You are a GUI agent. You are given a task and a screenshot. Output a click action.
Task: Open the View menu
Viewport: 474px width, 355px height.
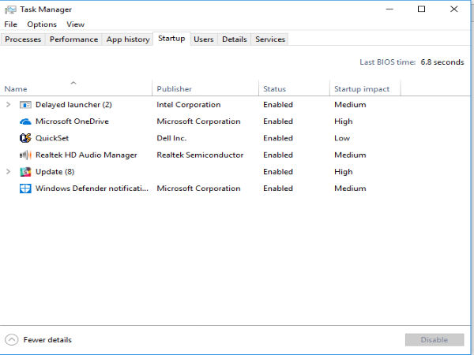coord(75,24)
